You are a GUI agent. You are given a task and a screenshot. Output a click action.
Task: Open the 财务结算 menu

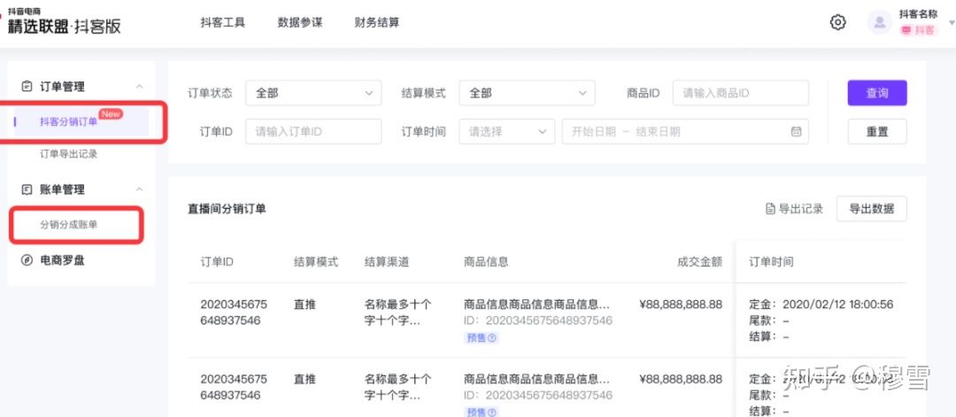tap(377, 22)
